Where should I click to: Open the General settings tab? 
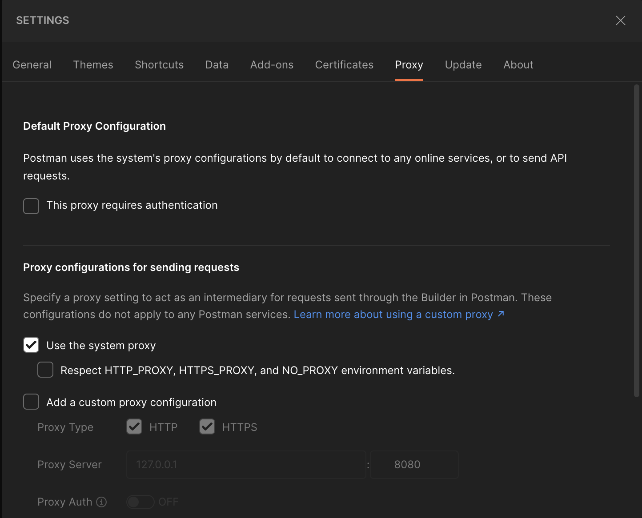[32, 65]
